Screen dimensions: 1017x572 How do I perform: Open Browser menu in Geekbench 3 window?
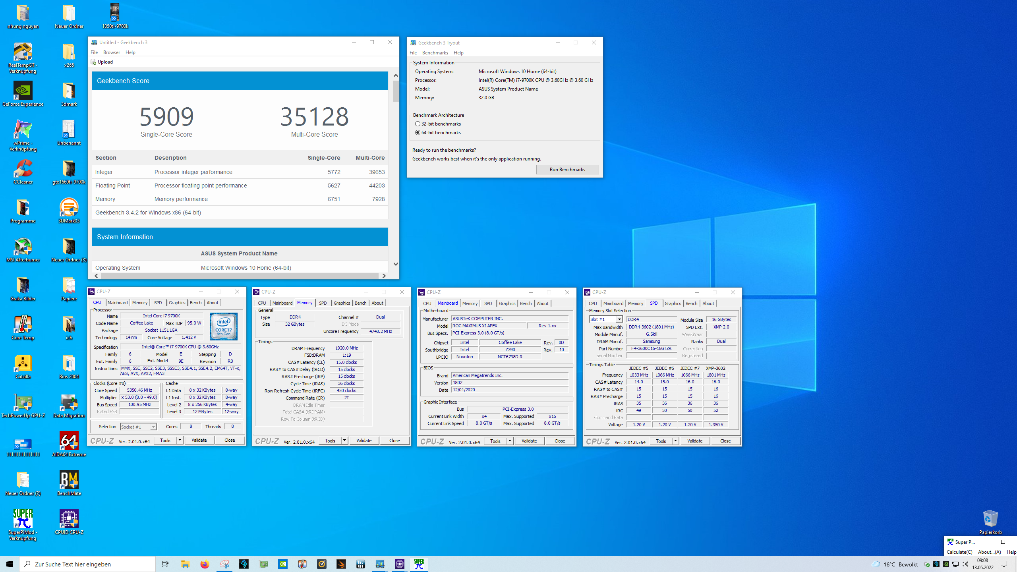tap(111, 52)
